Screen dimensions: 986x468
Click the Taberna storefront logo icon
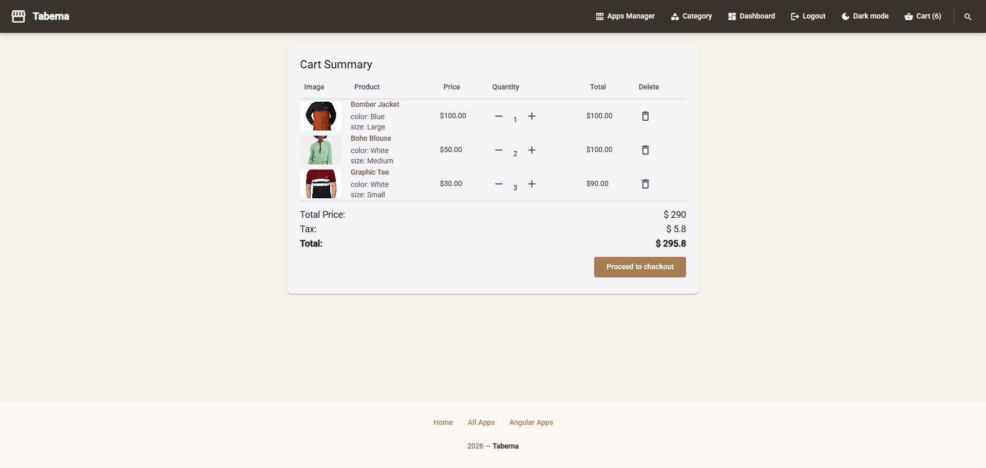18,16
